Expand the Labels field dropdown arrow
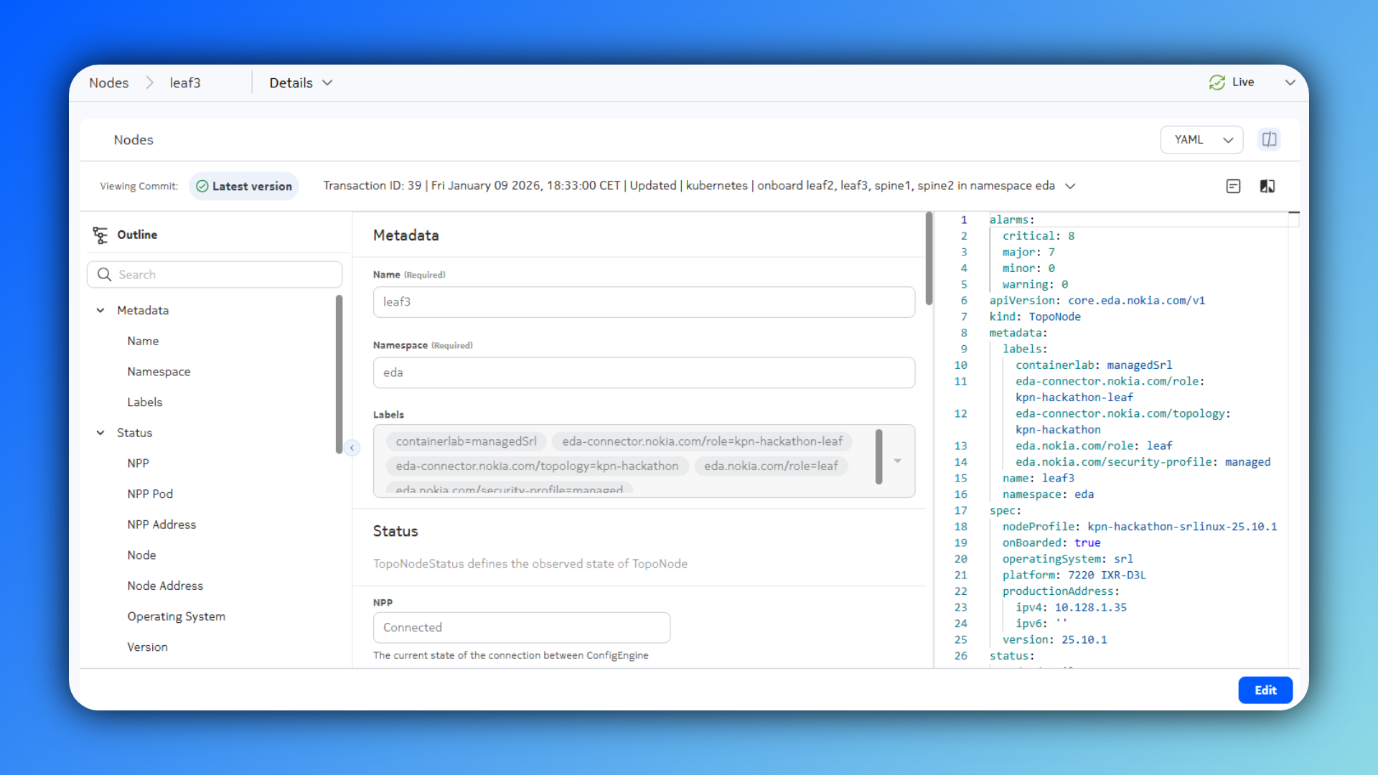 [x=897, y=461]
